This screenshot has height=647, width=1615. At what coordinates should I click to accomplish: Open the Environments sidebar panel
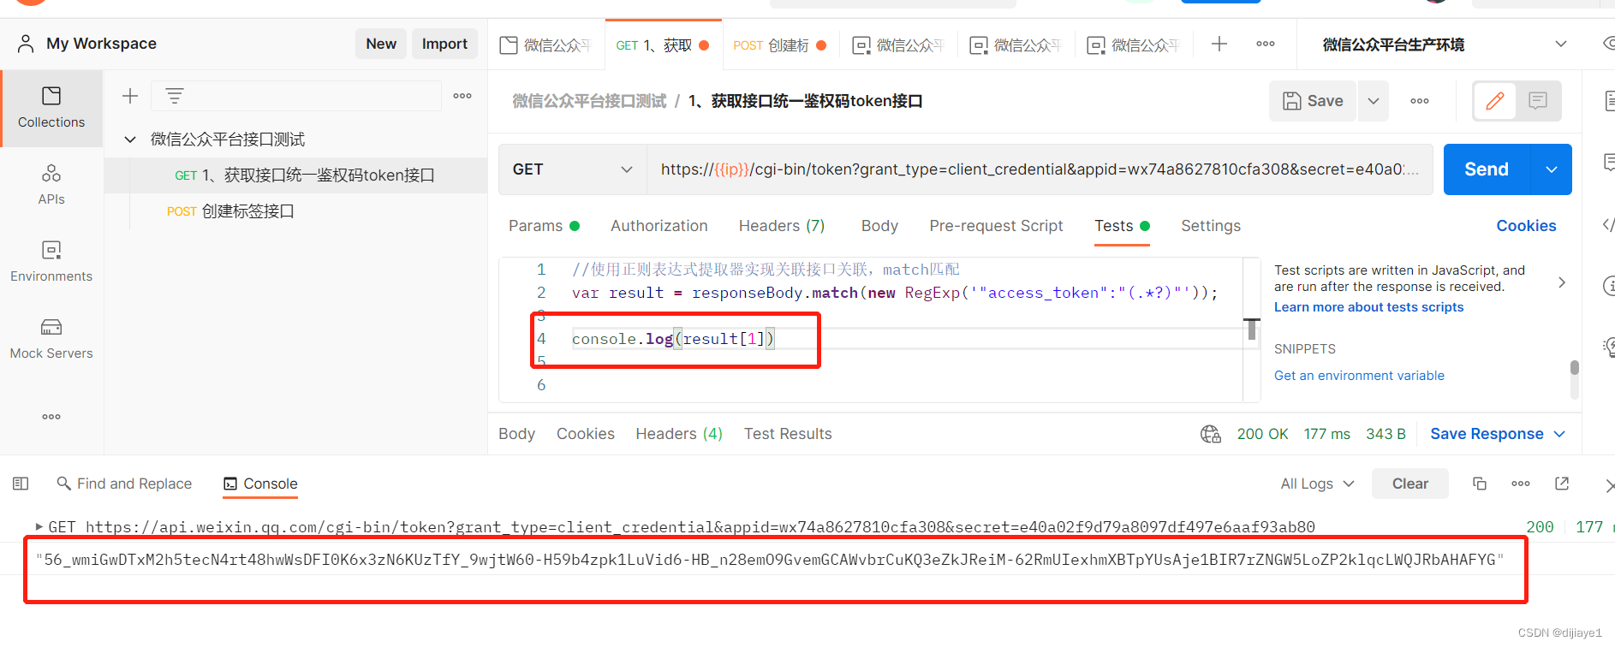click(51, 262)
